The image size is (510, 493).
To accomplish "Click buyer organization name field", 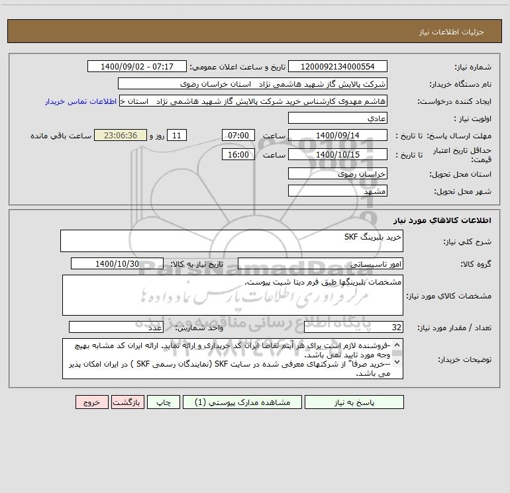I will pos(252,83).
